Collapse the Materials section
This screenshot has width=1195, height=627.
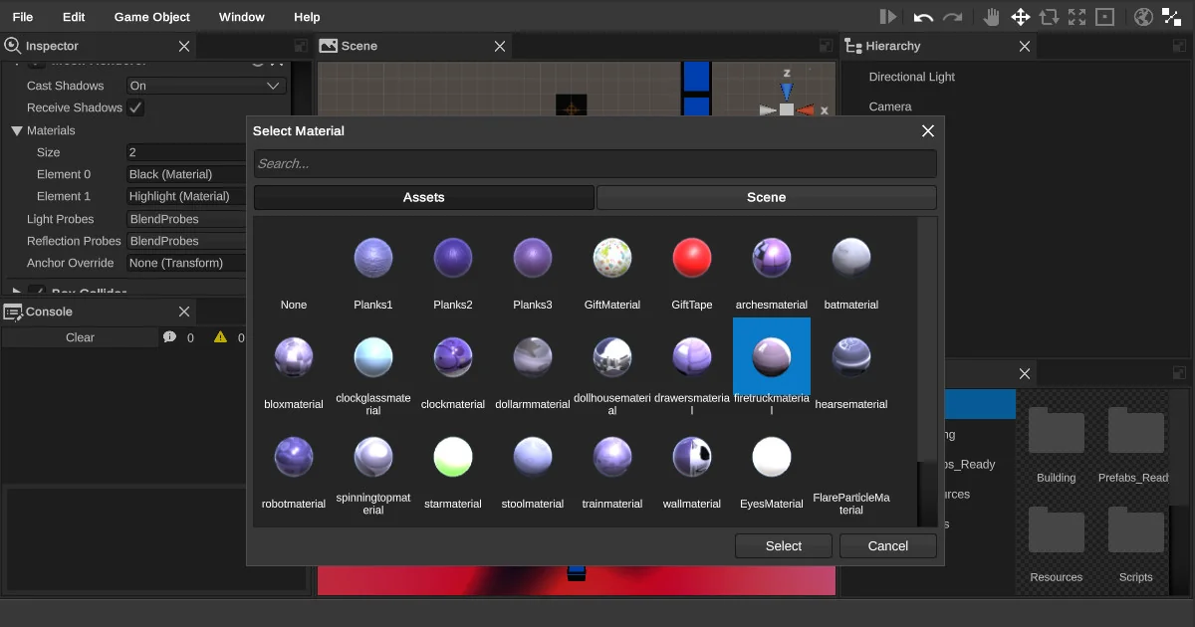click(16, 129)
